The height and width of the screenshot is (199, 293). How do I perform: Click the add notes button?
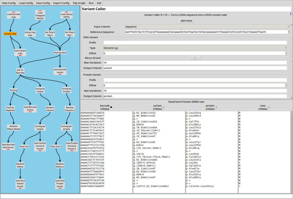pos(186,20)
